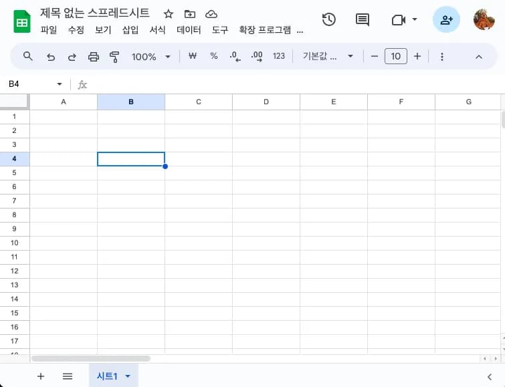This screenshot has height=387, width=505.
Task: Open version history clock icon
Action: (328, 19)
